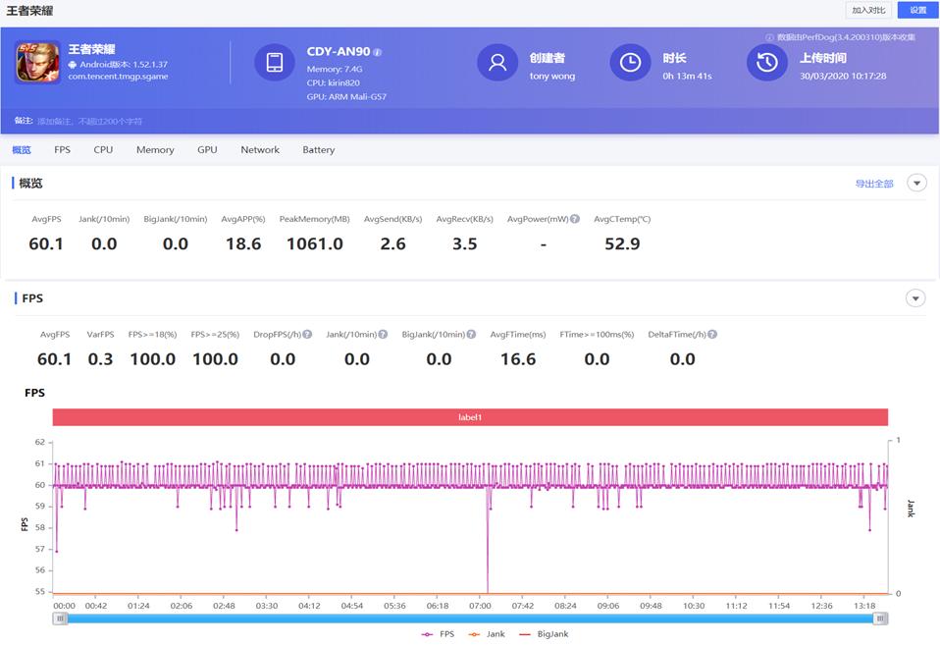940x646 pixels.
Task: Select the Network tab
Action: coord(260,150)
